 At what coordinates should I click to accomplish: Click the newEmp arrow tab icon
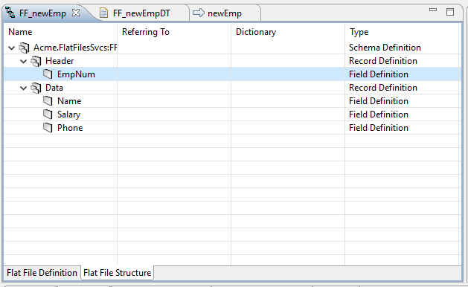[198, 13]
